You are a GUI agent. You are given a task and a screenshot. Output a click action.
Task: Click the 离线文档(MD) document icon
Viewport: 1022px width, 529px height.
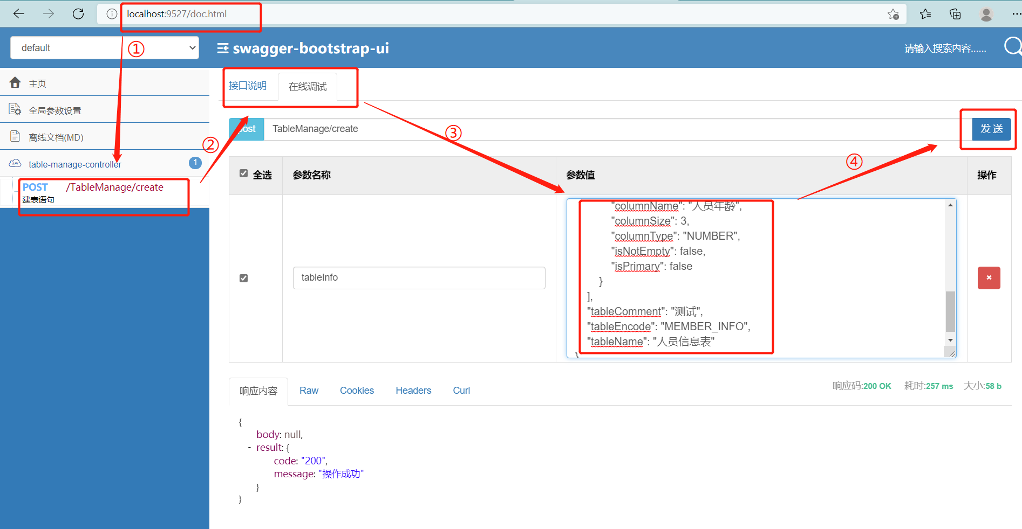click(x=15, y=137)
